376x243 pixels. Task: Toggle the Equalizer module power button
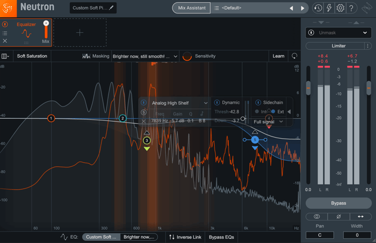coord(5,24)
